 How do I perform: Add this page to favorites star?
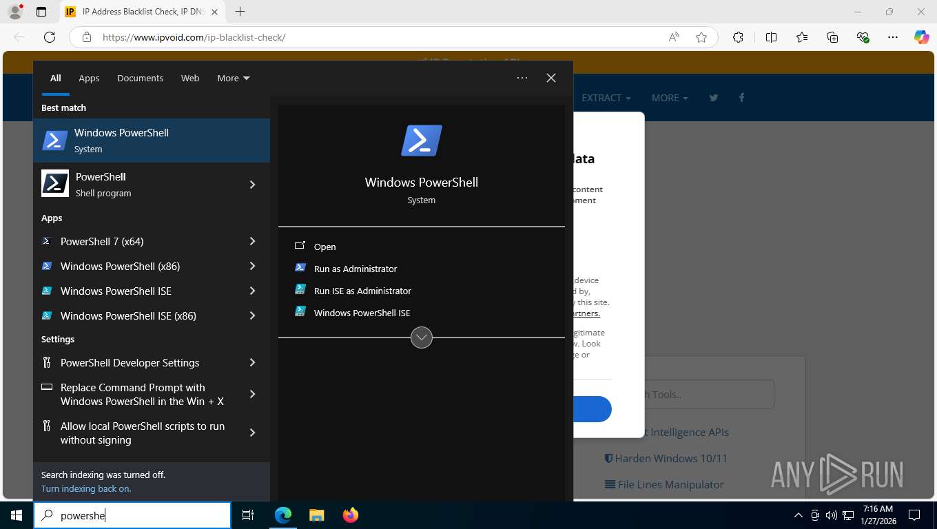tap(701, 37)
